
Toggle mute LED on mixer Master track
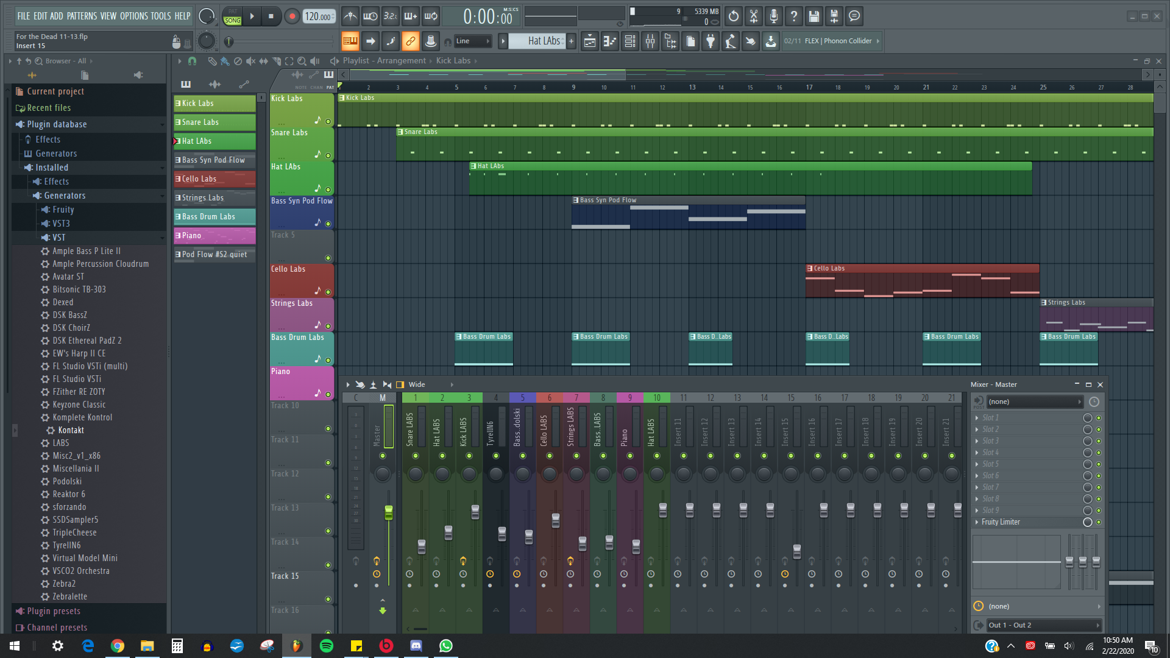coord(383,456)
